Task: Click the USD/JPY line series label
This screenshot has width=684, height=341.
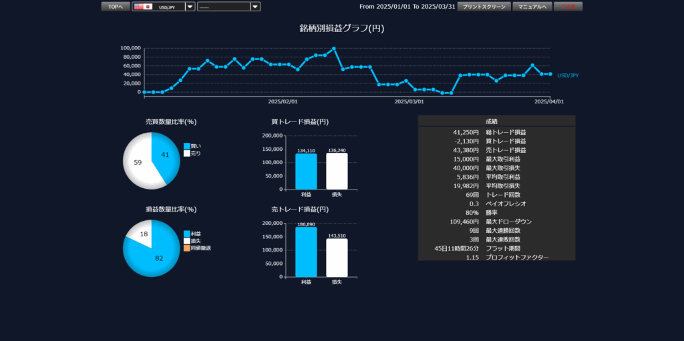Action: (567, 75)
